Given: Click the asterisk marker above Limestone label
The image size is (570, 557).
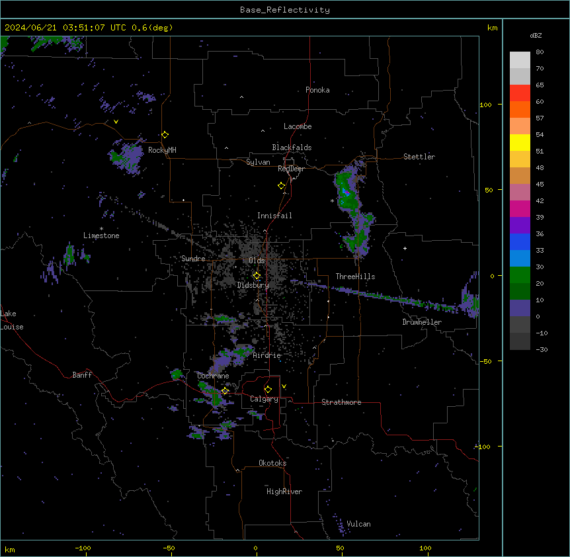Looking at the screenshot, I should tap(101, 229).
